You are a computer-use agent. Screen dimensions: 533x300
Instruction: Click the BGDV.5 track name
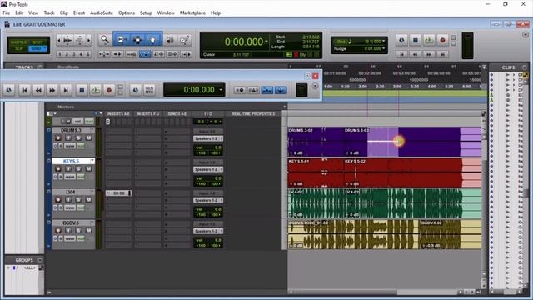pyautogui.click(x=71, y=222)
